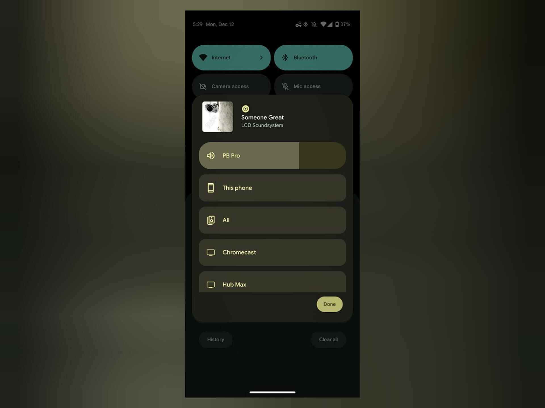Open notification History

point(215,339)
